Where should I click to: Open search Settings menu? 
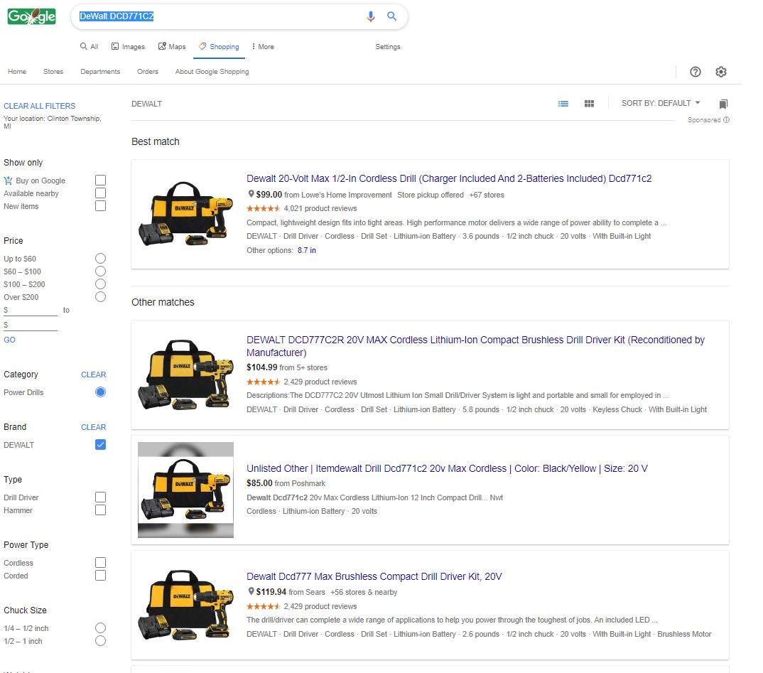pos(388,47)
